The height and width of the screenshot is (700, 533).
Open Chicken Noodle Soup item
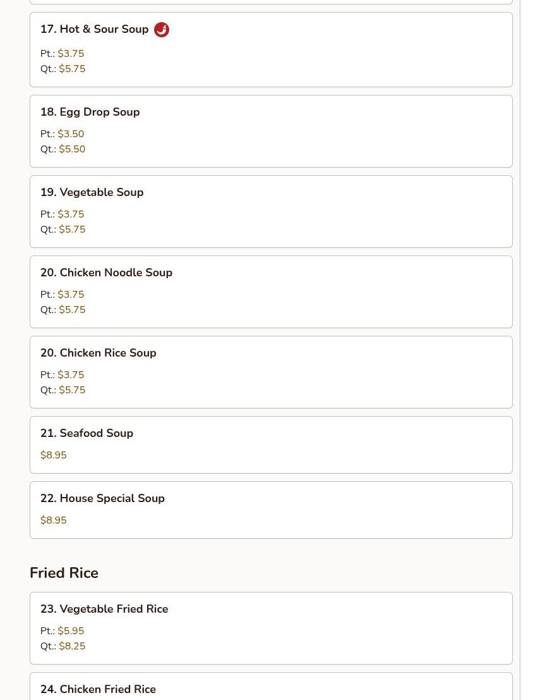[x=271, y=292]
